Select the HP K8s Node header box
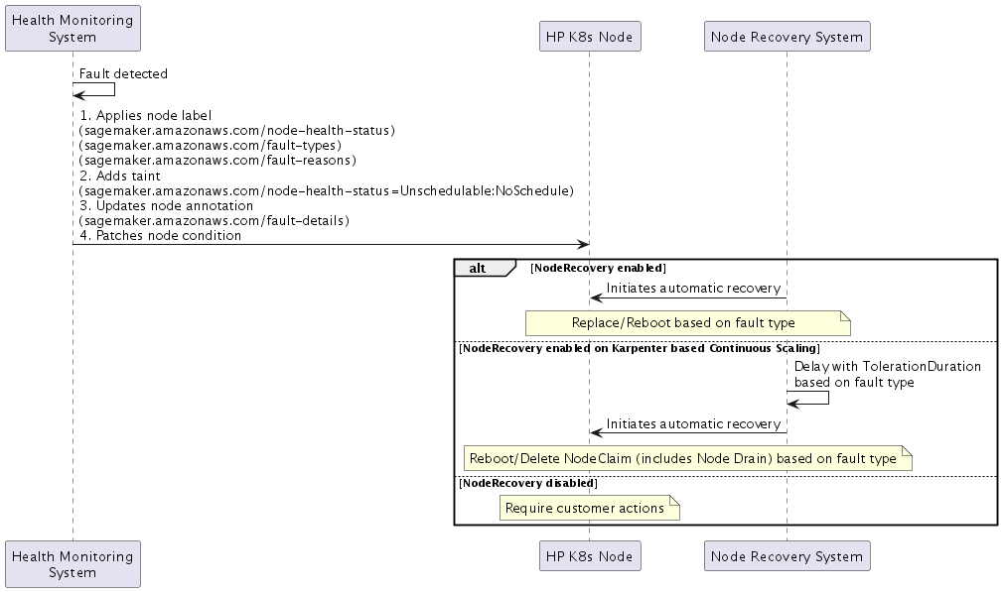The height and width of the screenshot is (592, 1003). 589,36
